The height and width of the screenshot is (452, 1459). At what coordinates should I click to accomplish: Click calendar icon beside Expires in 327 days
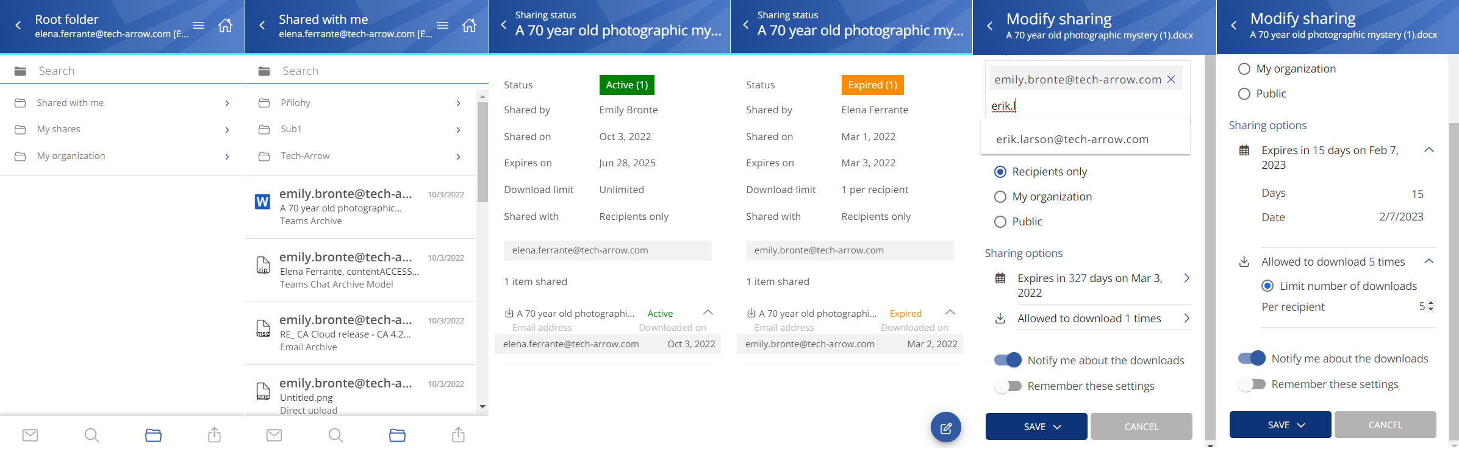1000,278
